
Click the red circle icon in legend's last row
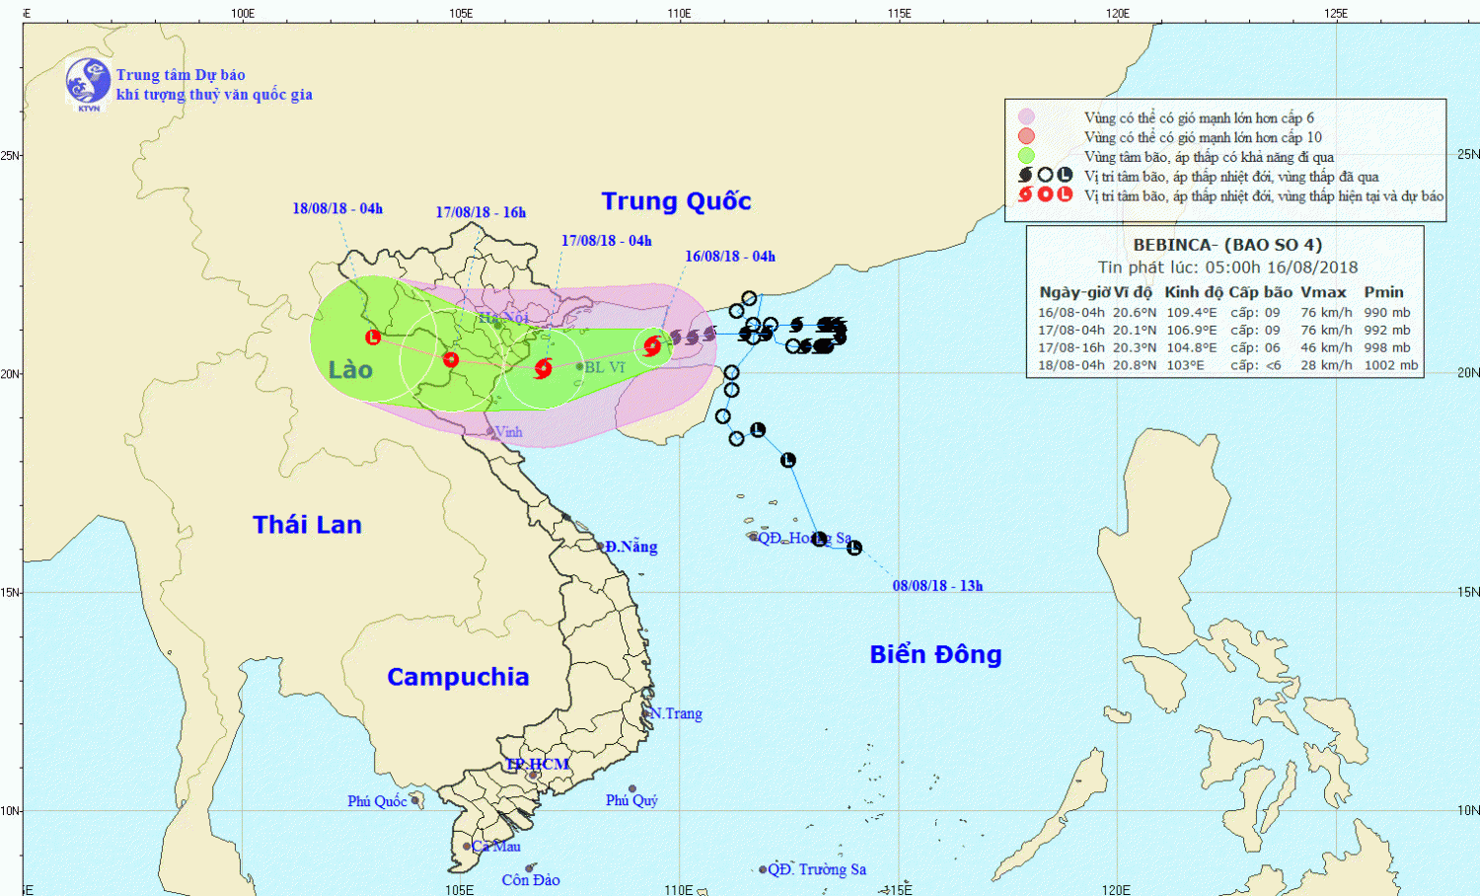(1045, 194)
